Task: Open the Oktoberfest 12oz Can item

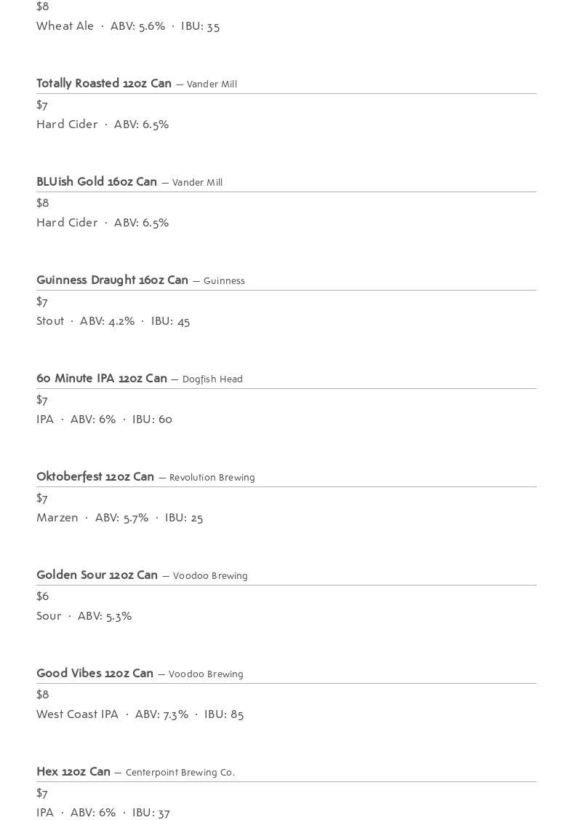Action: click(95, 477)
